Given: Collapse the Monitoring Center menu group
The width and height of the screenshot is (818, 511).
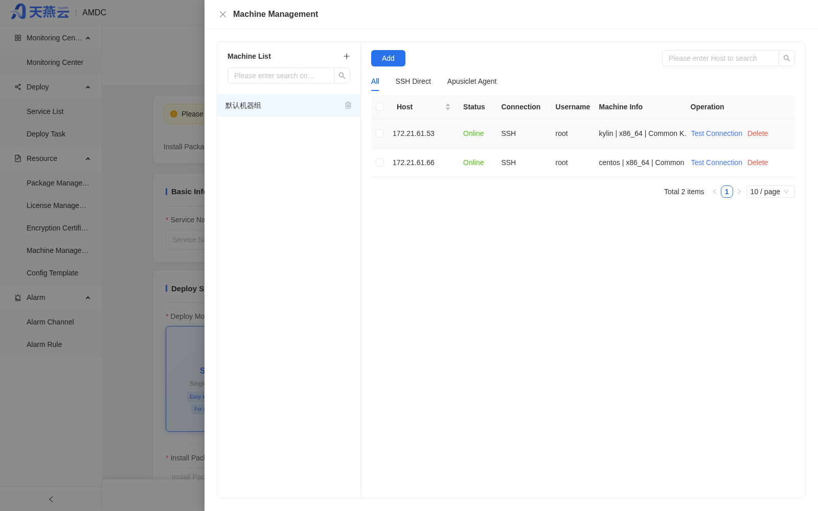Looking at the screenshot, I should (88, 38).
